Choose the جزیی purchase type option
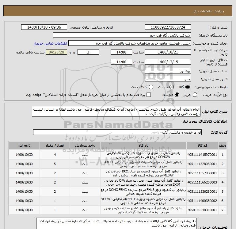The width and height of the screenshot is (236, 229). point(195,95)
